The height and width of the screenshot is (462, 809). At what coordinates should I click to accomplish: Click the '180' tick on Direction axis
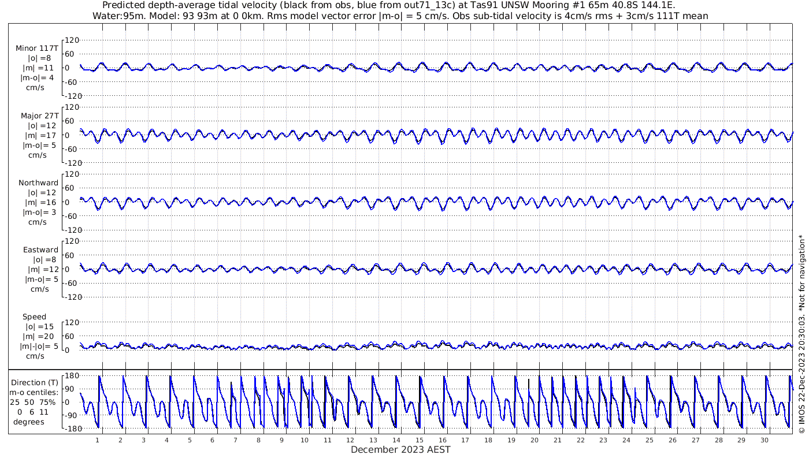click(71, 376)
